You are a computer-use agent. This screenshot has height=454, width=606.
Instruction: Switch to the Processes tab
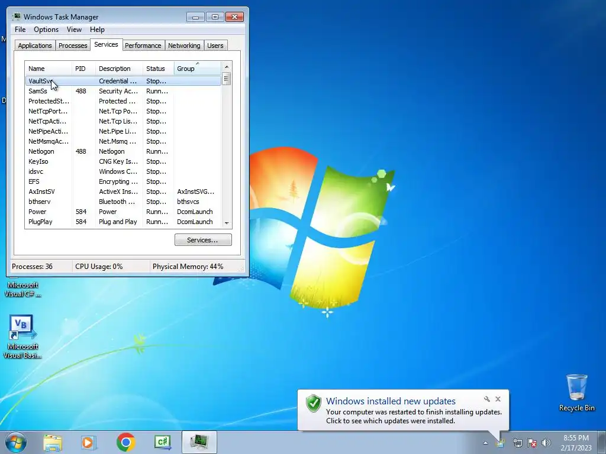pos(73,46)
